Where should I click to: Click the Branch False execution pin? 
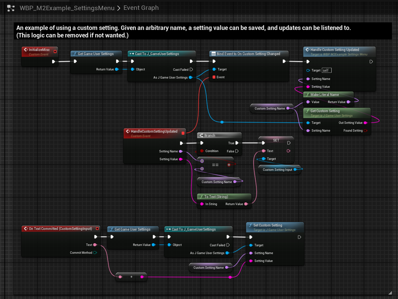tap(237, 151)
